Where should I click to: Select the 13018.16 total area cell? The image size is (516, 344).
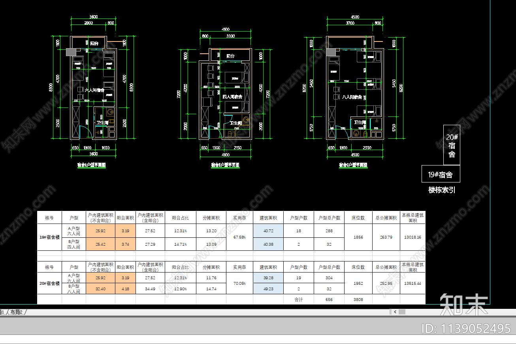click(413, 237)
